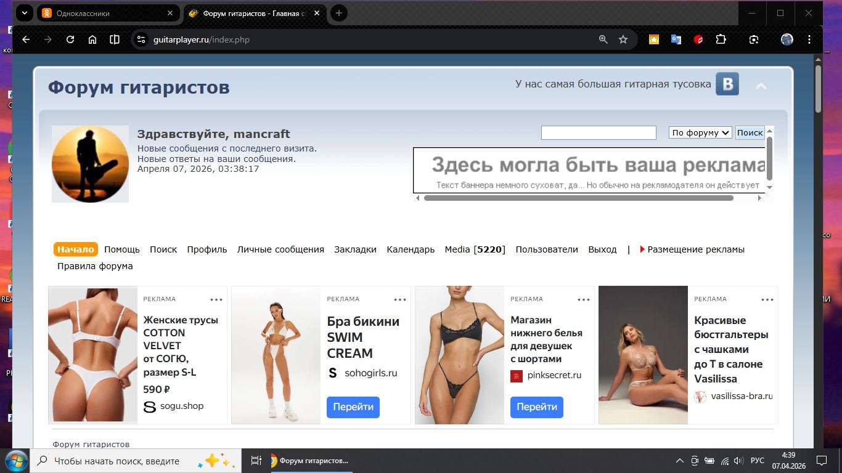Click the Поиск search button

coord(750,132)
